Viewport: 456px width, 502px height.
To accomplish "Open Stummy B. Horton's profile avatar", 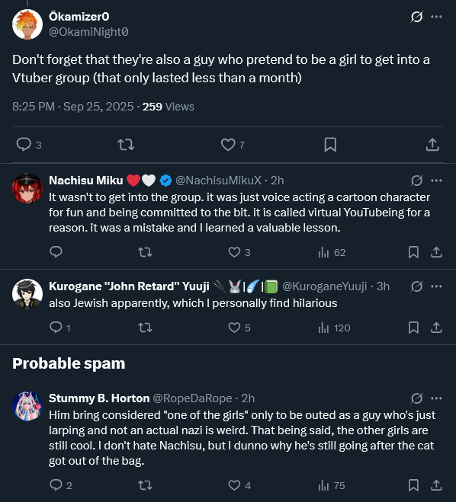I will point(27,406).
